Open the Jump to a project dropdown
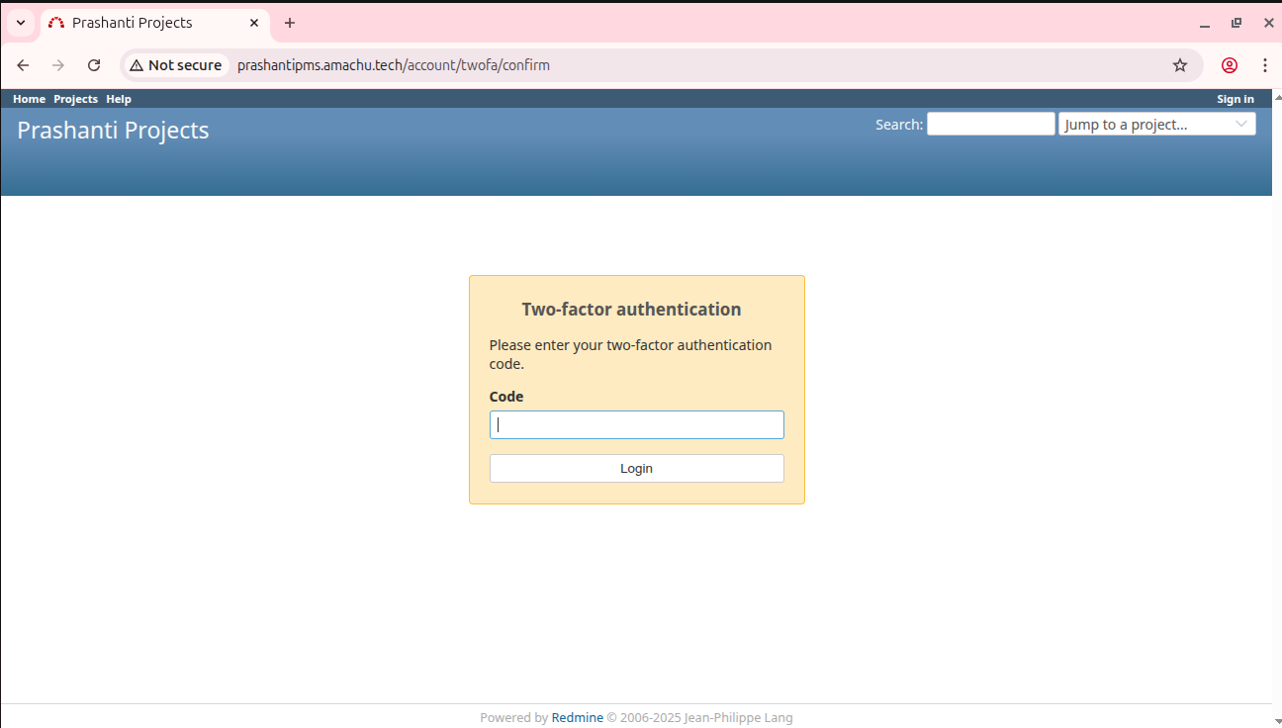 pyautogui.click(x=1156, y=124)
